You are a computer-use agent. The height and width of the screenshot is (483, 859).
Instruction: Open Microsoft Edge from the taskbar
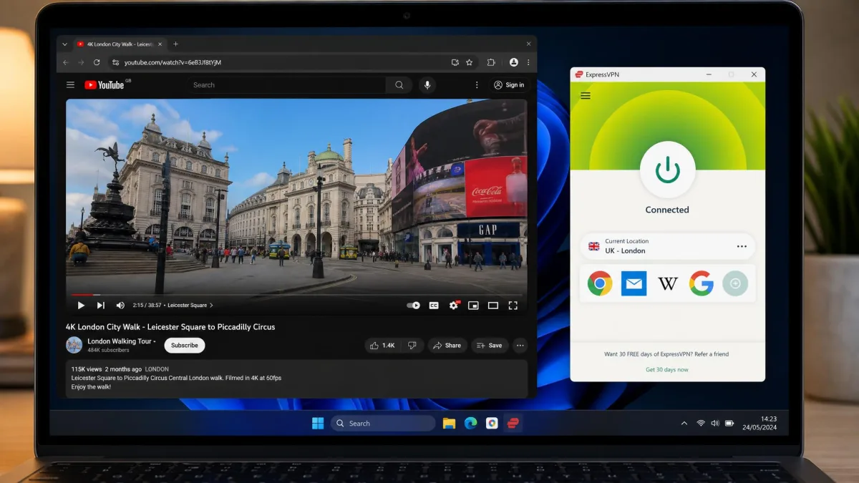click(470, 424)
